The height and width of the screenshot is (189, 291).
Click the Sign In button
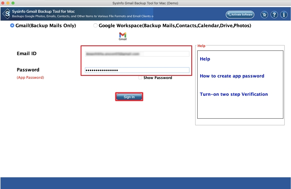(x=129, y=97)
